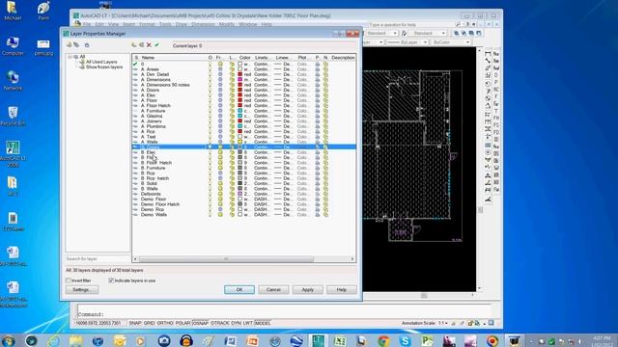Toggle GRID in the status bar
This screenshot has width=618, height=347.
point(149,323)
